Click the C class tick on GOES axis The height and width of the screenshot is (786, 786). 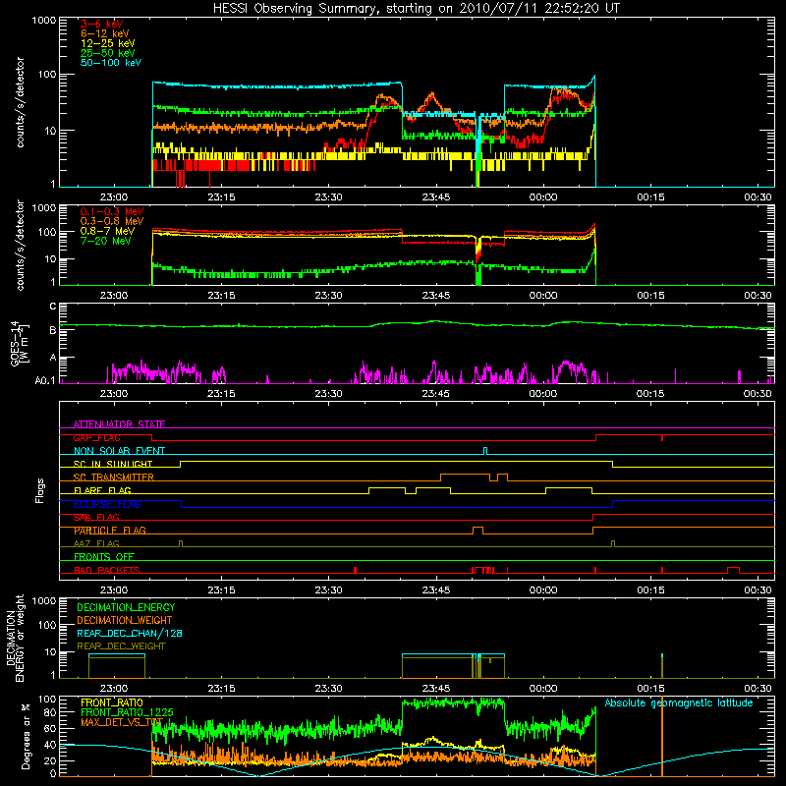pos(53,307)
